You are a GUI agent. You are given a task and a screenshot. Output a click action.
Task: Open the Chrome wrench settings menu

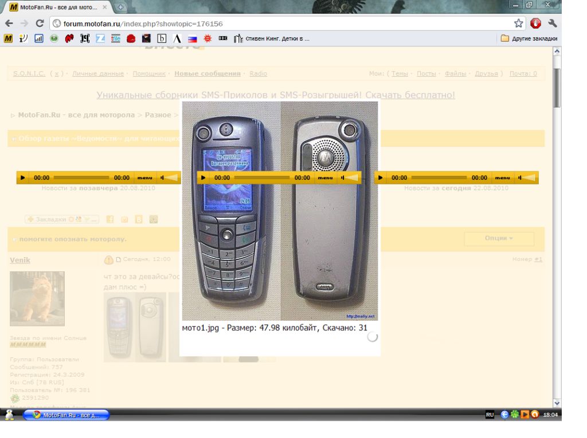(x=553, y=23)
